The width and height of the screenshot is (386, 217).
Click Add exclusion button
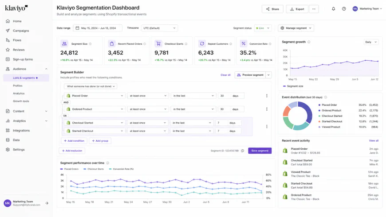click(x=72, y=151)
